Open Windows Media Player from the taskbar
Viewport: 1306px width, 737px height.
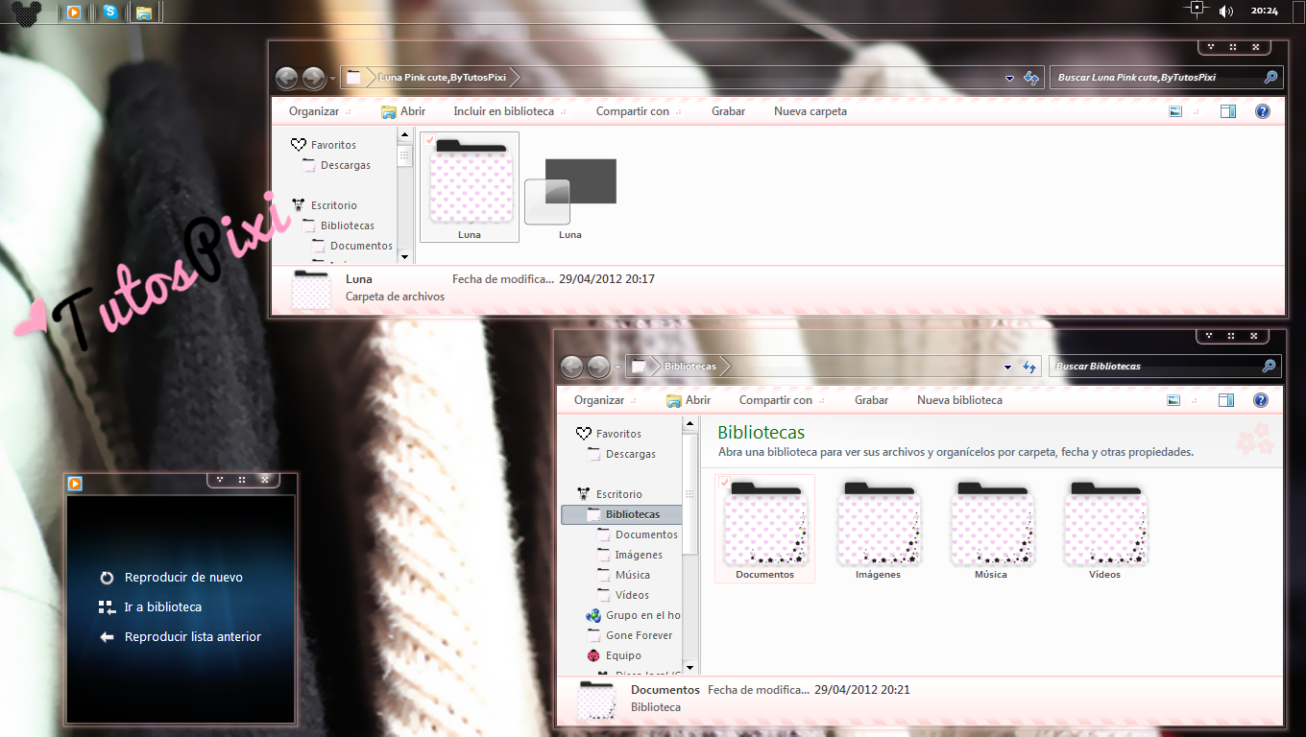click(73, 12)
